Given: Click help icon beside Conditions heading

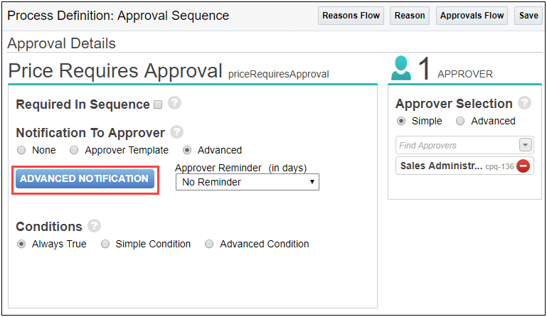Looking at the screenshot, I should pos(94,225).
